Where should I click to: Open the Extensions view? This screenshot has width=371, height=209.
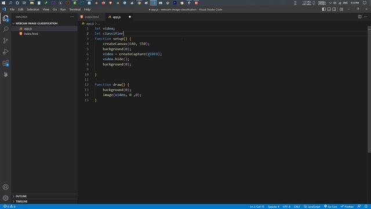[5, 63]
